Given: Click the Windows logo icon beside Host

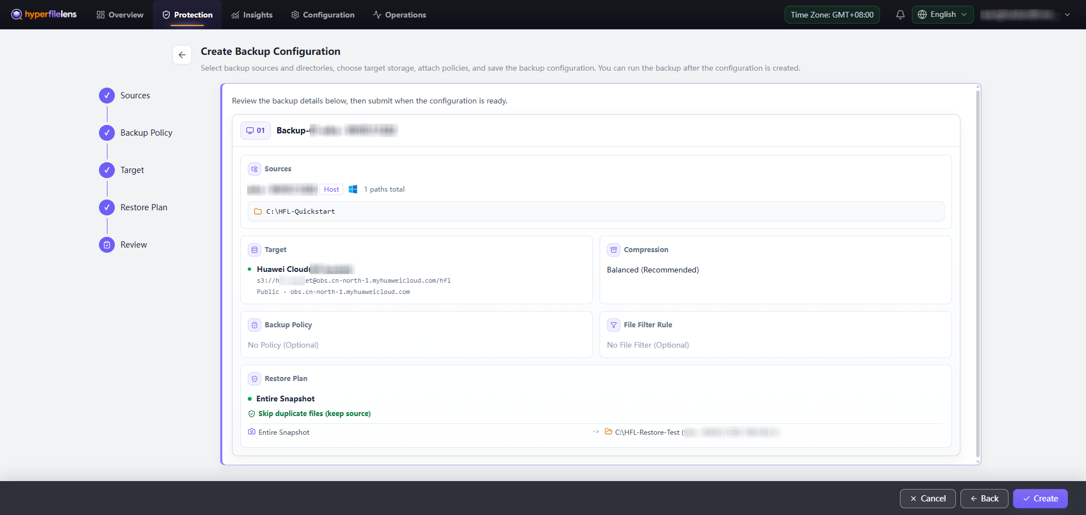Looking at the screenshot, I should 353,189.
